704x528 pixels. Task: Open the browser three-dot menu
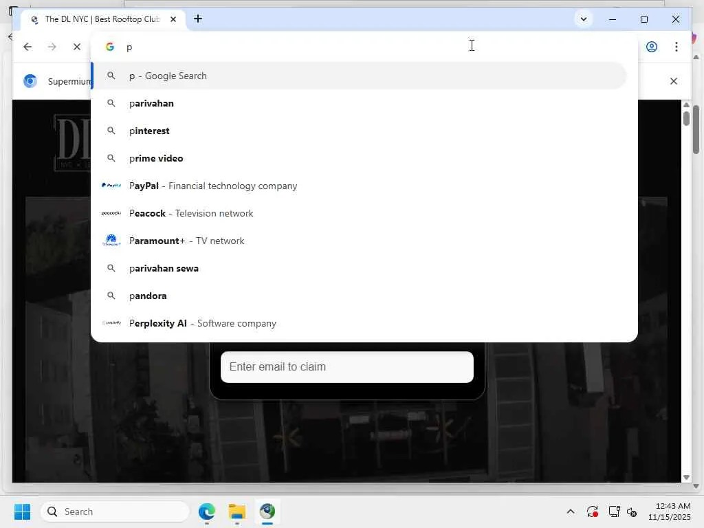click(x=676, y=47)
